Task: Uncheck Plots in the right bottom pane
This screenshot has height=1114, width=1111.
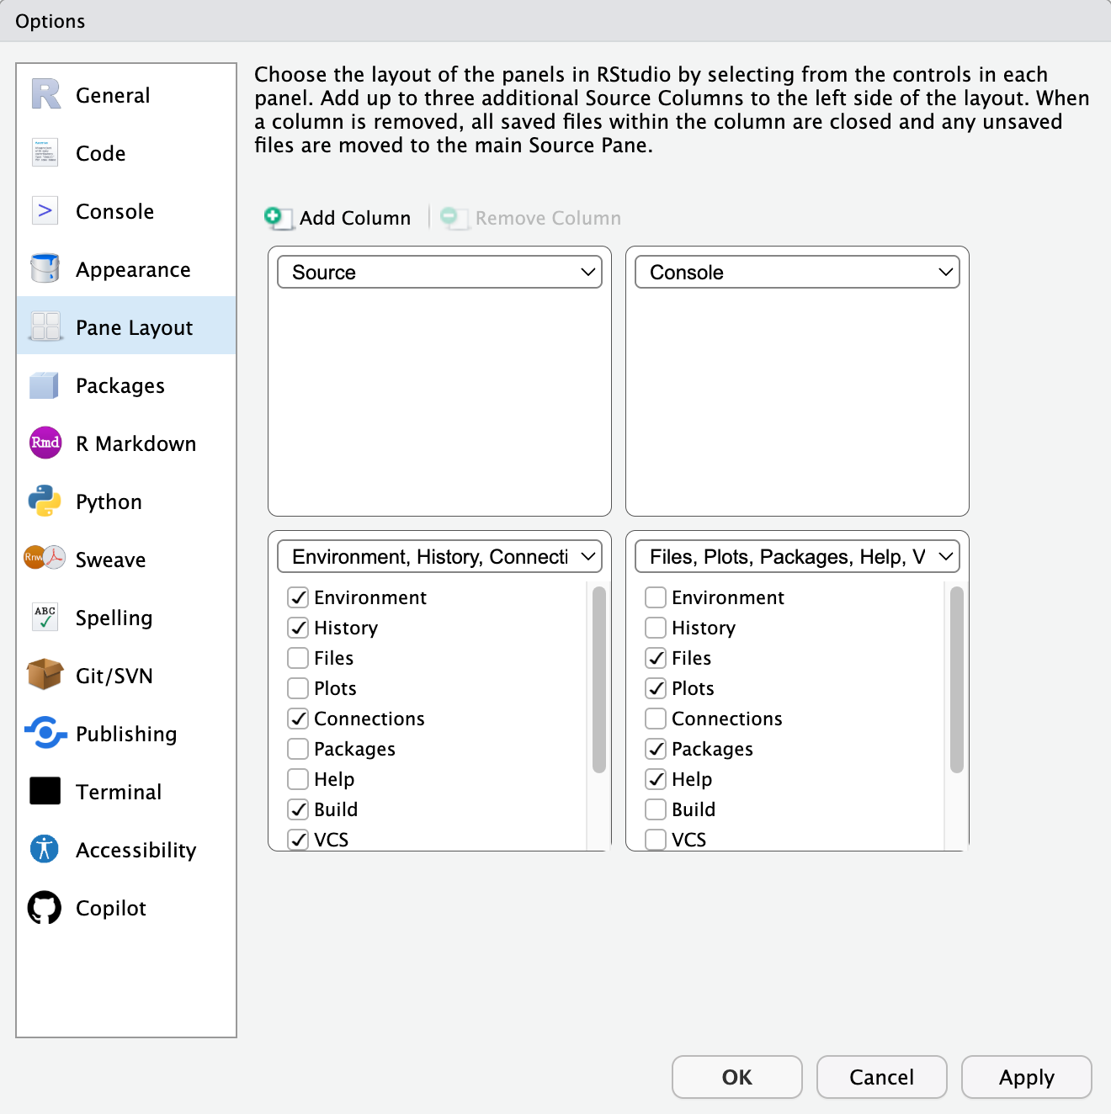Action: (x=656, y=688)
